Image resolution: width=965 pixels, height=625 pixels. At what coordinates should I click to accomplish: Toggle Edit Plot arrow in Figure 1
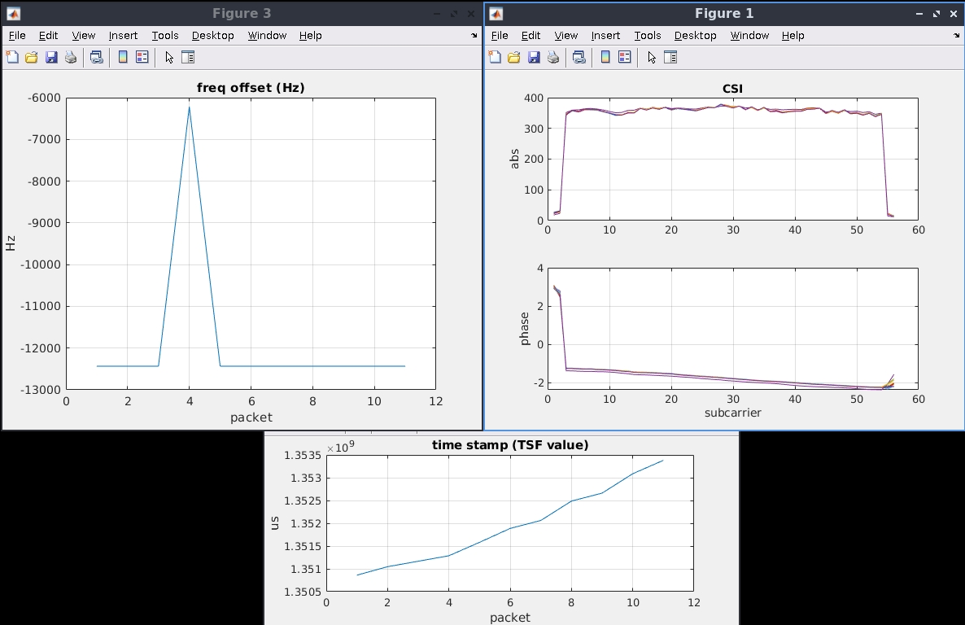(652, 57)
